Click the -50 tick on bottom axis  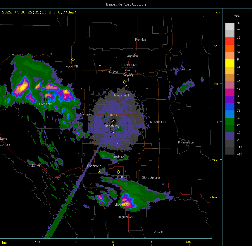[75, 242]
